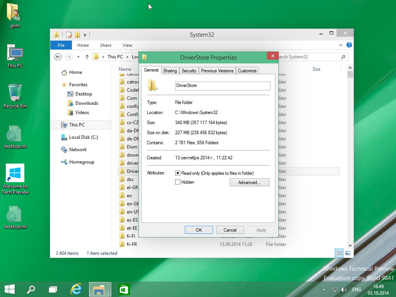Open the Windows Store taskbar icon

124,289
